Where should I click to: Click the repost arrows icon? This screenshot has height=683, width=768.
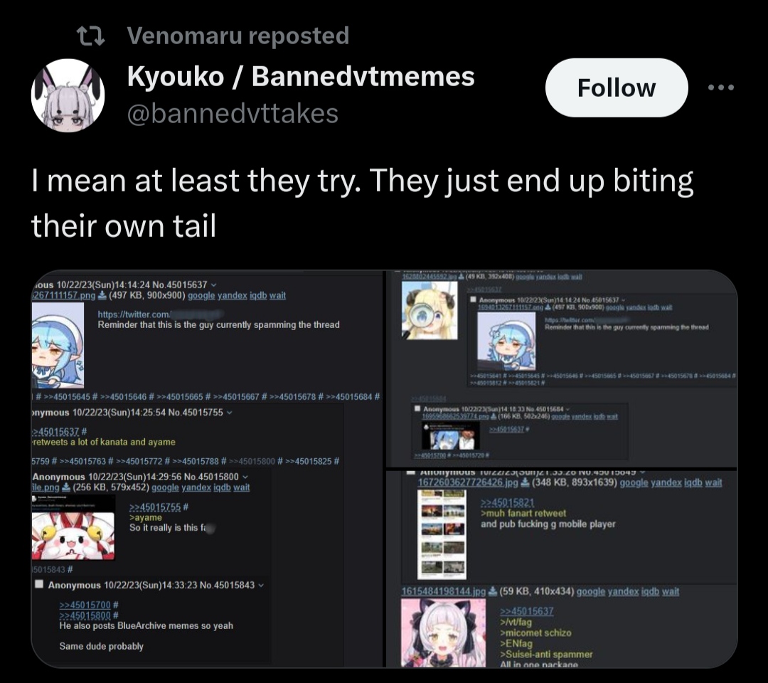tap(91, 36)
